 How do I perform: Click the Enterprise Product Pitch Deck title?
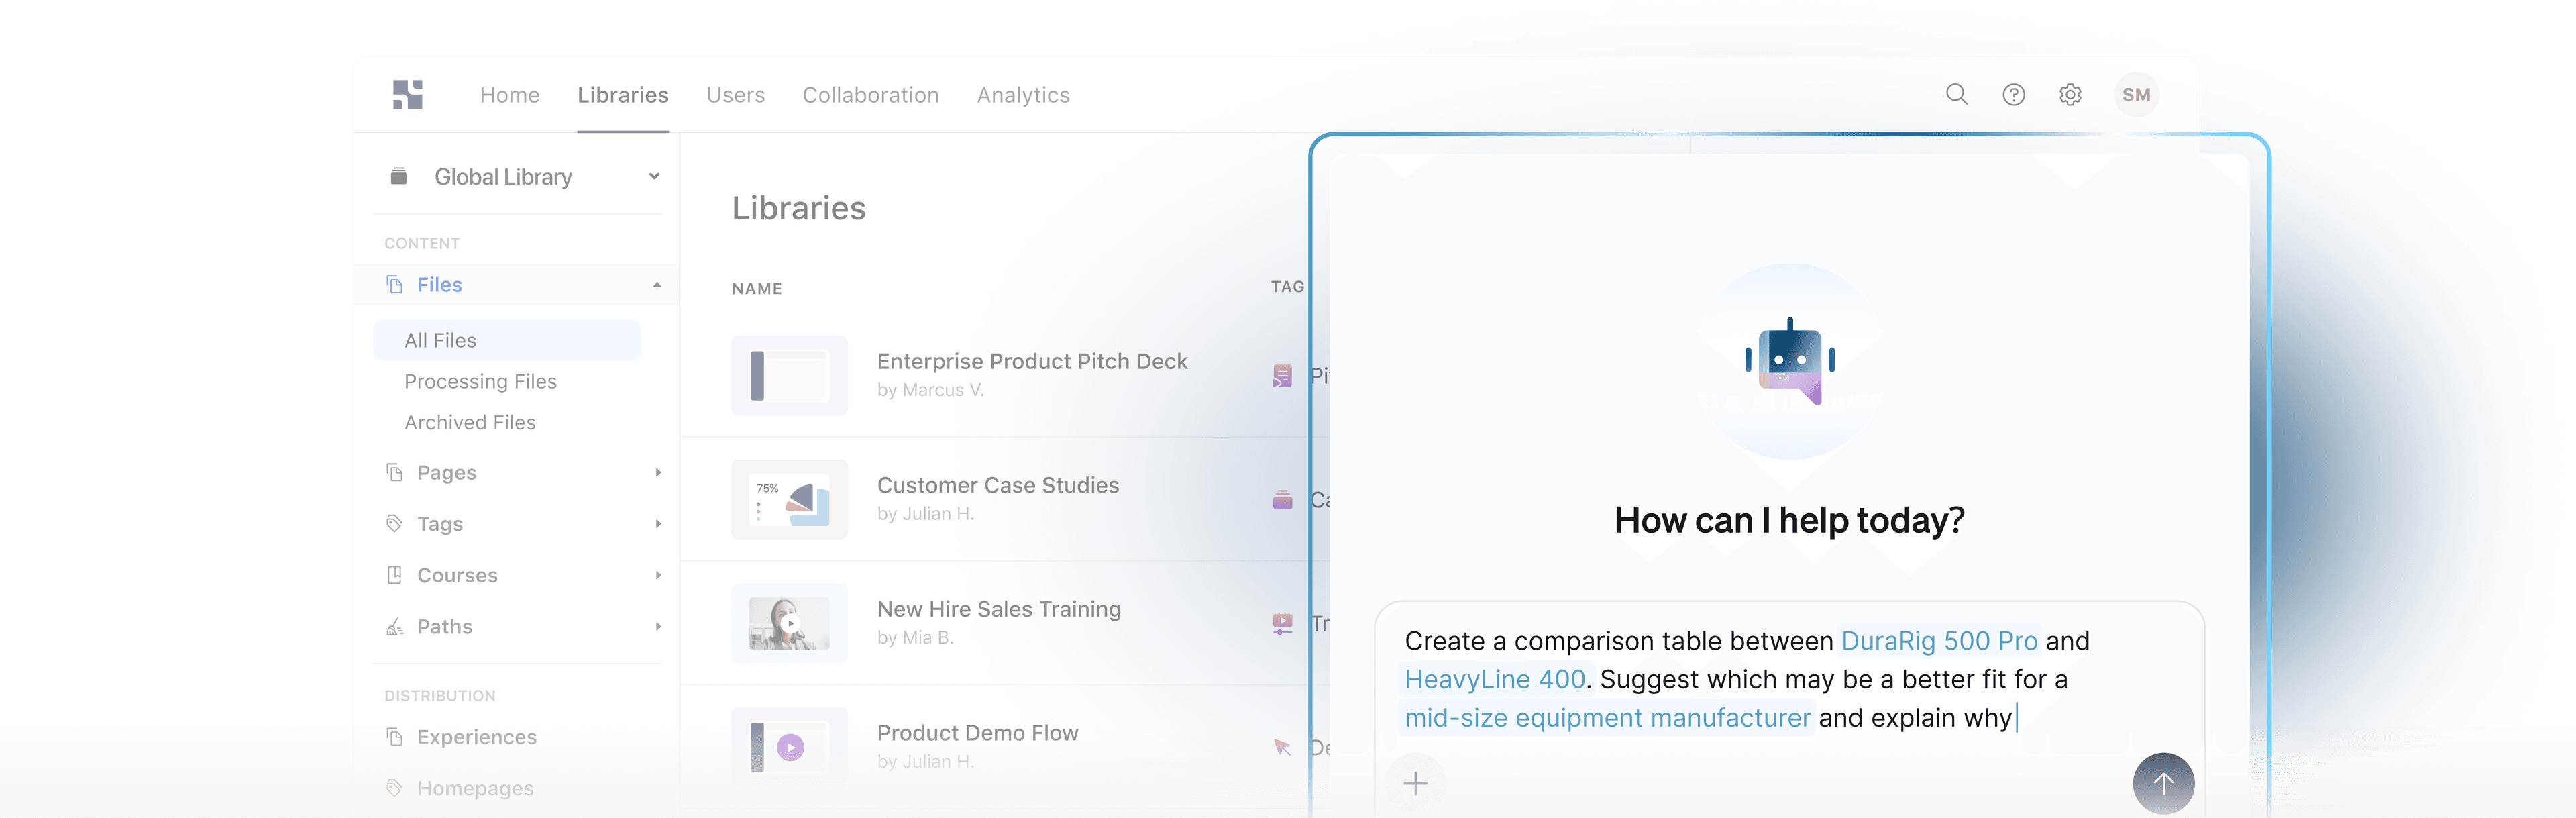[1032, 361]
